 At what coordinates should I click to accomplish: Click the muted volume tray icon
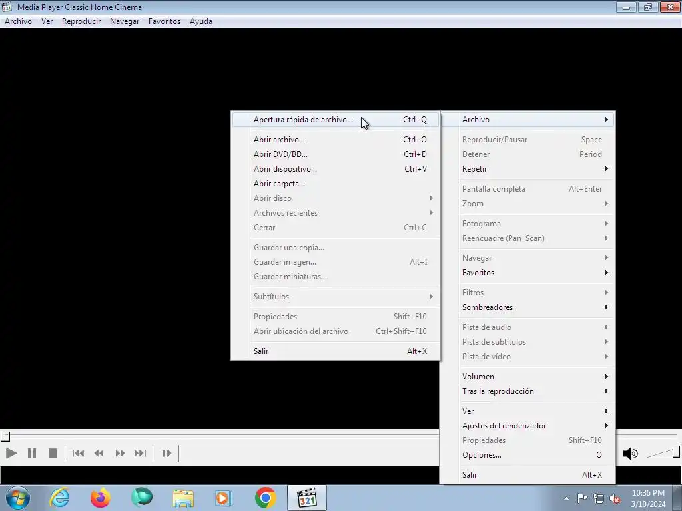615,498
